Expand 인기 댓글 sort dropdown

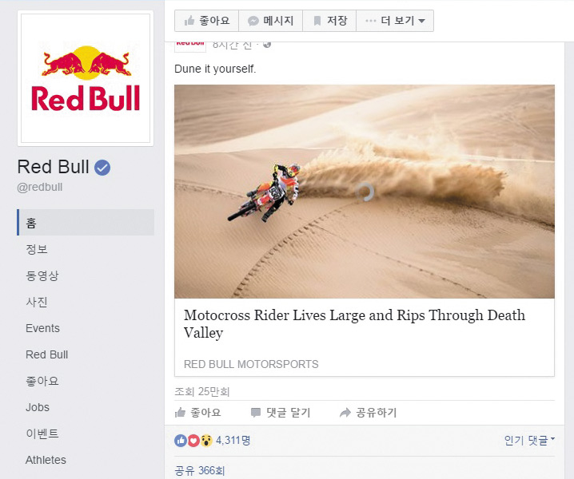(x=529, y=440)
